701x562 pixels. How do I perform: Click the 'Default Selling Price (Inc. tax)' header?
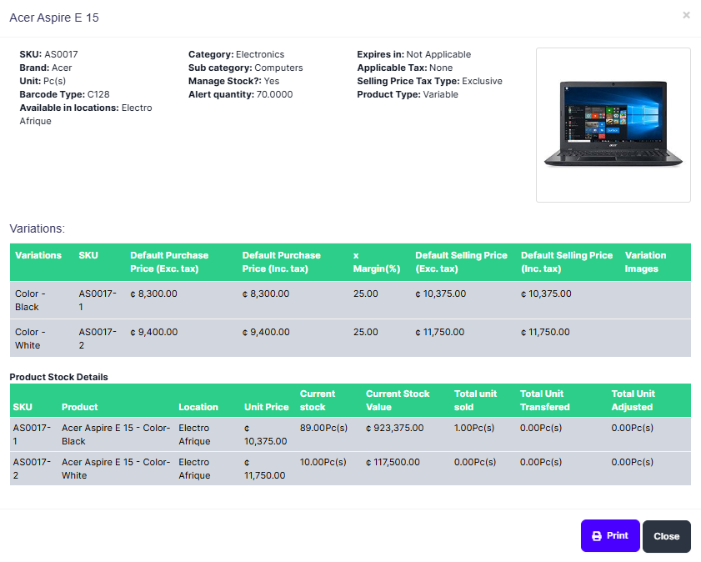(x=567, y=262)
